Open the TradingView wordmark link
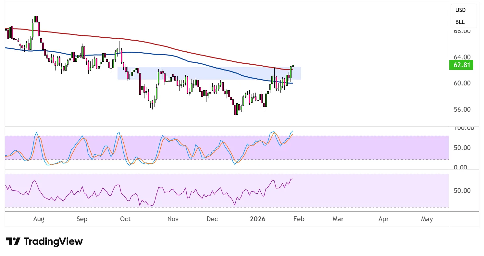This screenshot has height=256, width=484. coord(53,241)
